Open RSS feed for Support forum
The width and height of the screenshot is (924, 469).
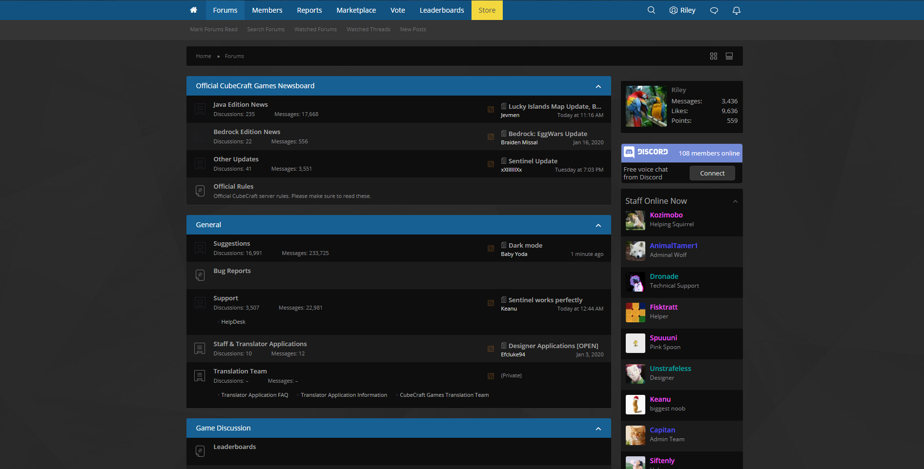pyautogui.click(x=491, y=303)
